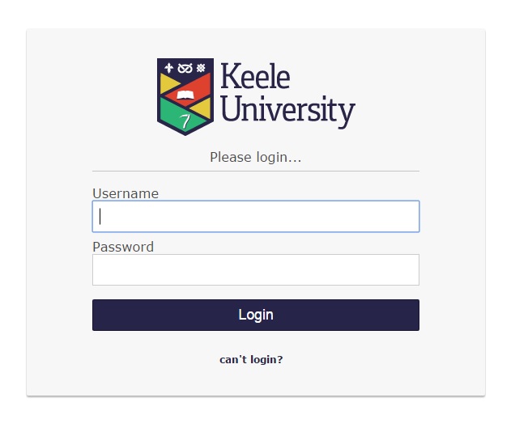Viewport: 515px width, 432px height.
Task: Click the "Keele" wordmark text
Action: point(254,78)
